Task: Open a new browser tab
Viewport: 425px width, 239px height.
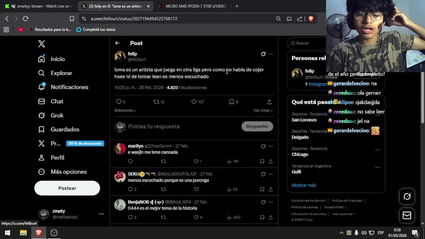Action: coord(237,6)
